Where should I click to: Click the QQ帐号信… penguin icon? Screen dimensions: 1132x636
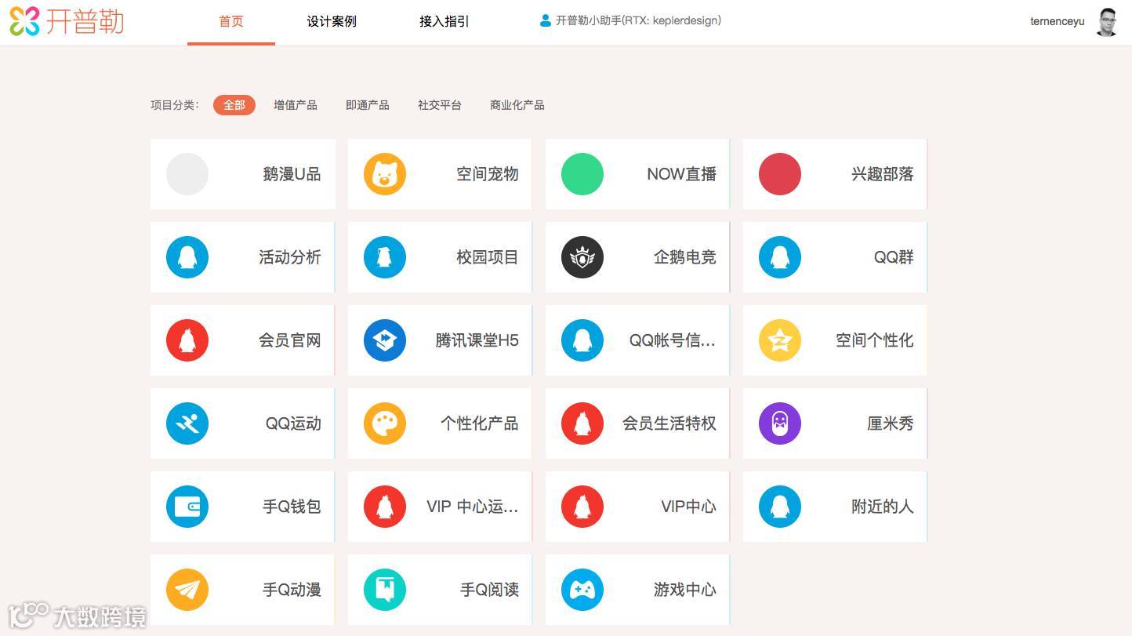click(582, 340)
